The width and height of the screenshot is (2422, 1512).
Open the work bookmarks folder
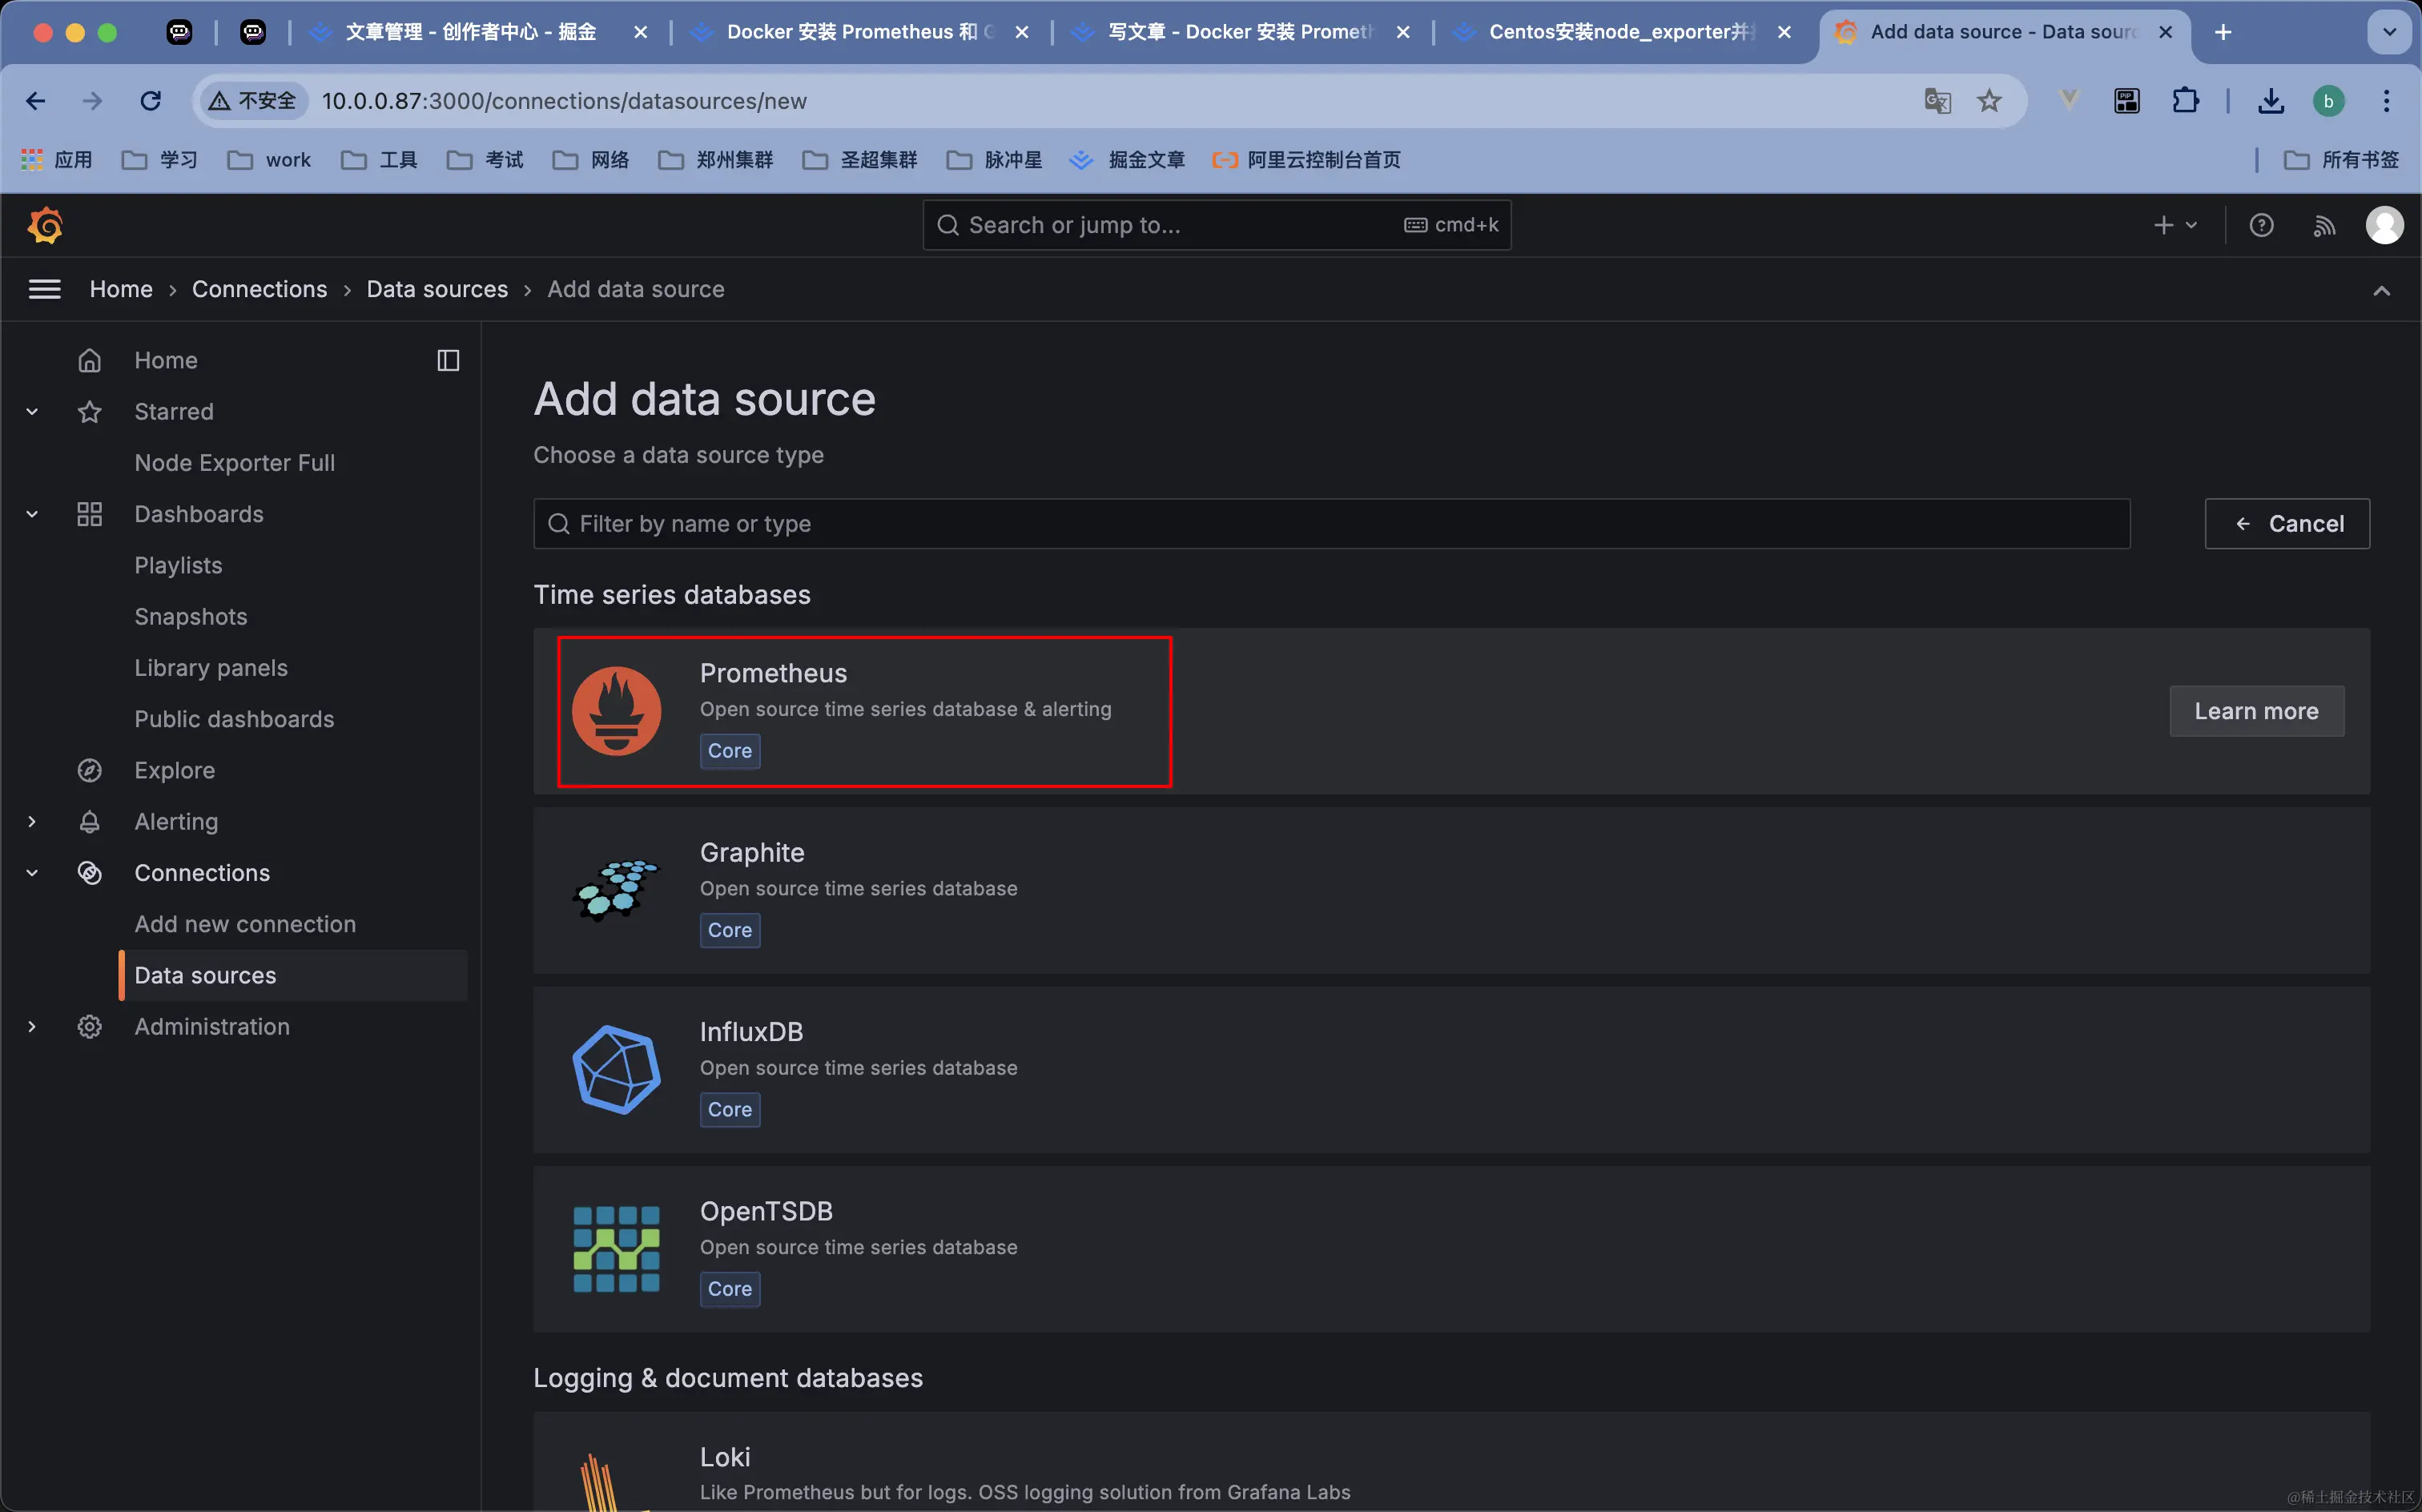(x=269, y=160)
